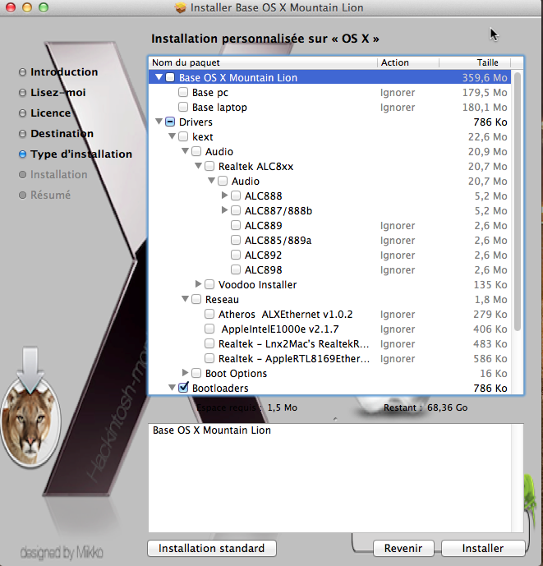Click the 586 Ko size value

[x=490, y=359]
